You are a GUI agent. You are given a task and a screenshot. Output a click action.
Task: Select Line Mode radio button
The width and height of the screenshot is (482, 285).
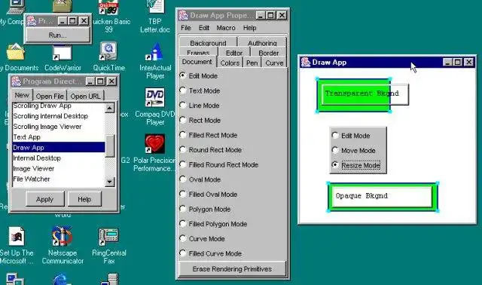pyautogui.click(x=182, y=105)
